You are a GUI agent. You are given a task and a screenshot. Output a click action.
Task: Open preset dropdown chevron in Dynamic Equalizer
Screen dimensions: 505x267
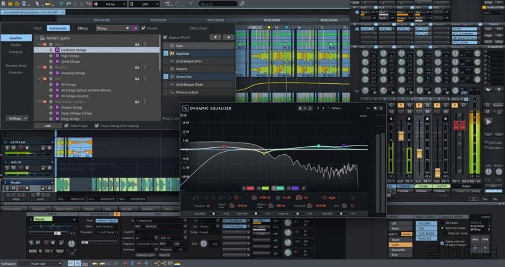tap(368, 109)
